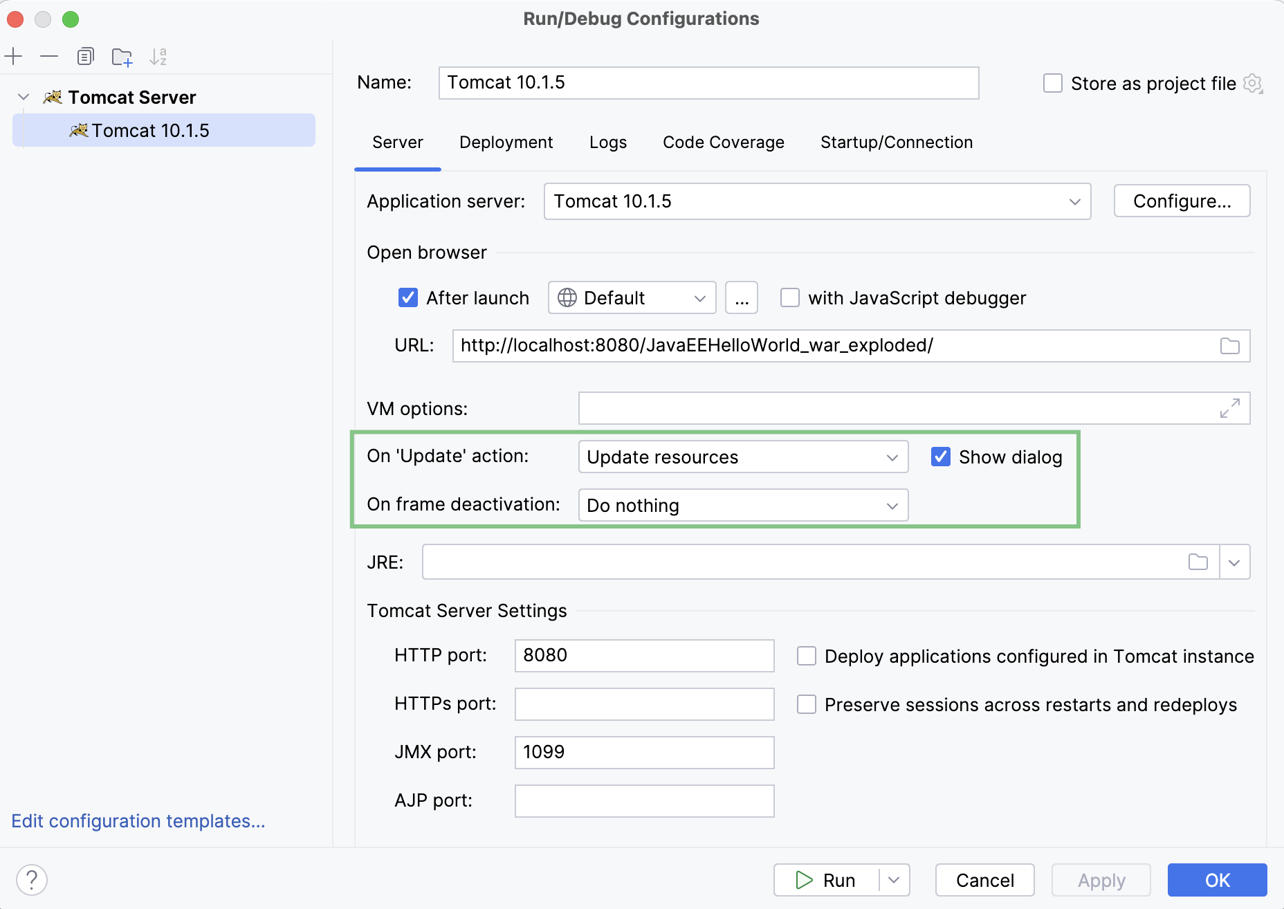Screen dimensions: 1284x909
Task: Click the HTTPs port field
Action: coord(644,704)
